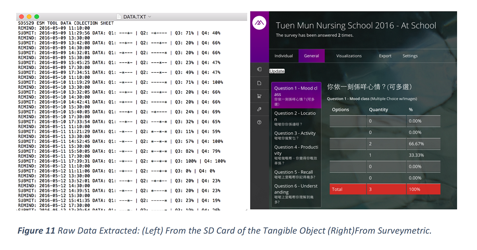477x250 pixels.
Task: Click the green fullscreen button of DATA.TXT
Action: click(x=37, y=17)
